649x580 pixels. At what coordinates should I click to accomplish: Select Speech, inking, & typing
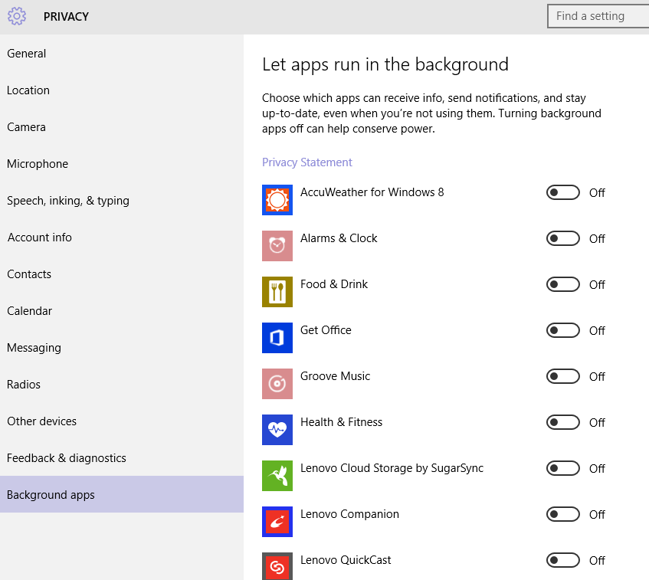point(122,201)
